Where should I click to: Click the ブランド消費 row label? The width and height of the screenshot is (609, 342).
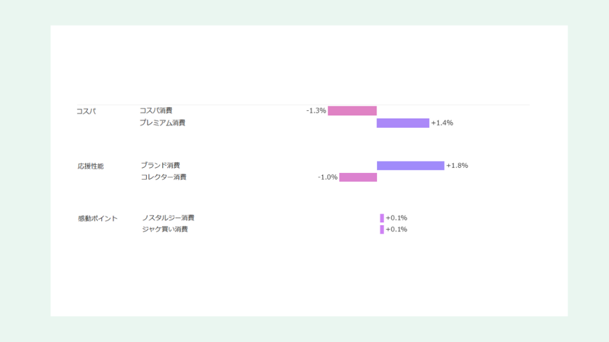[160, 166]
